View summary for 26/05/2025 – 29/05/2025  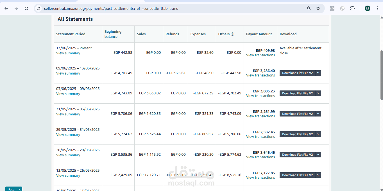(x=68, y=155)
